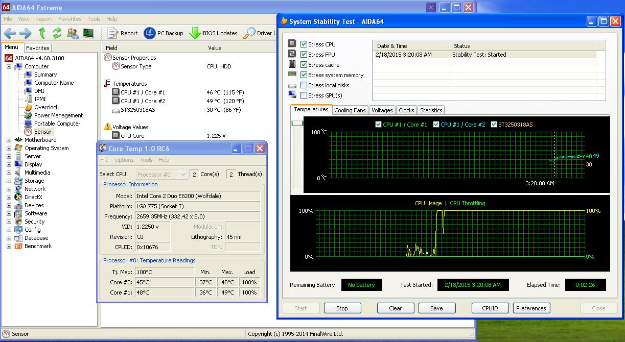
Task: Click the green up-level arrow icon
Action: pyautogui.click(x=42, y=33)
